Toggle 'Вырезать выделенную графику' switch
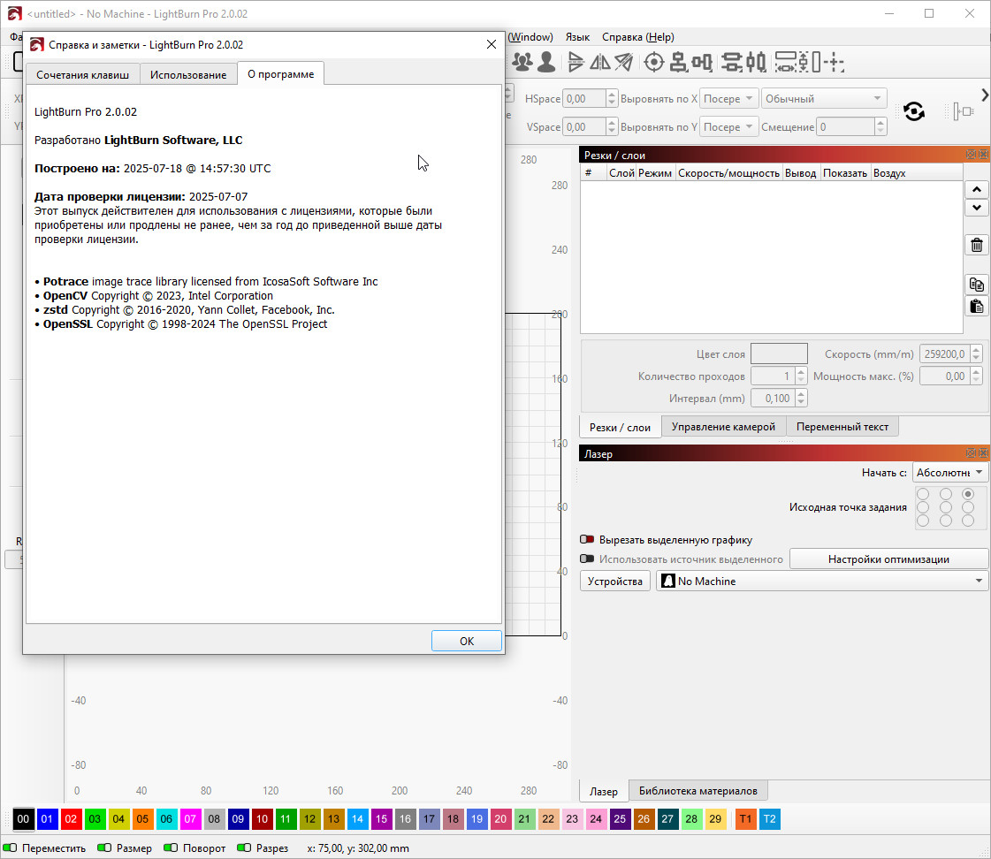991x859 pixels. point(587,539)
